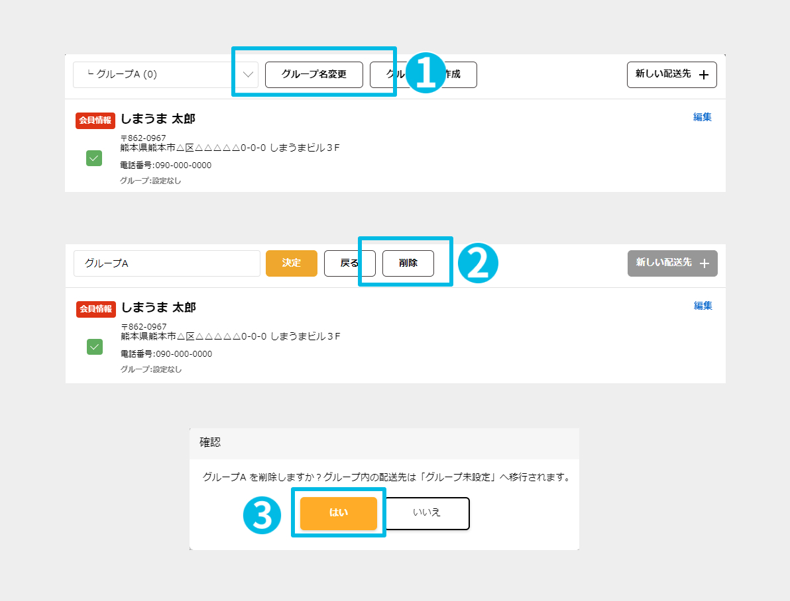Click the 削除 button to delete group
Image resolution: width=790 pixels, height=601 pixels.
pyautogui.click(x=408, y=263)
